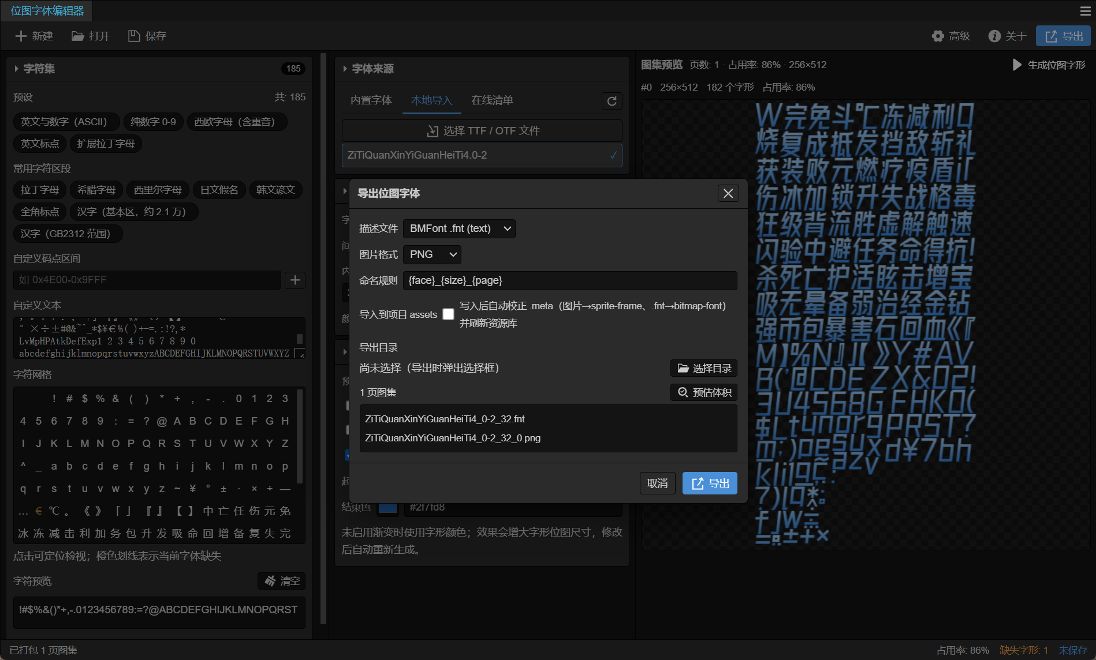Click the @ glyph in character grid

162,421
